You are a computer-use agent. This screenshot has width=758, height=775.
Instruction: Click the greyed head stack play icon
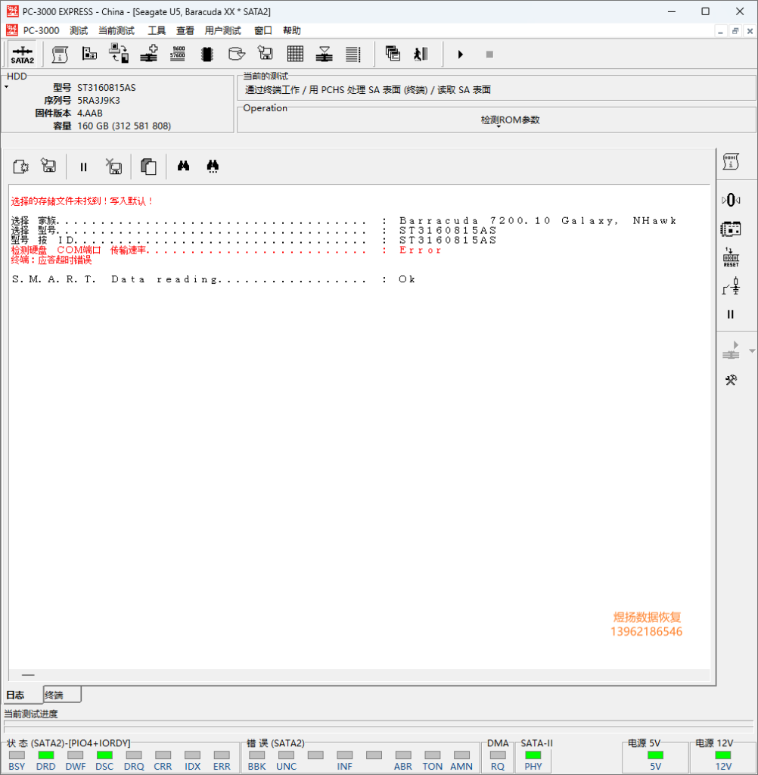[x=731, y=350]
